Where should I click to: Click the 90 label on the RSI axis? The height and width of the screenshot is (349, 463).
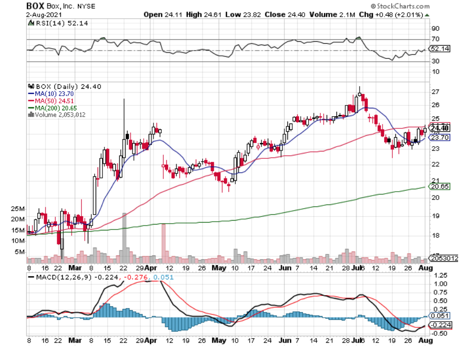pyautogui.click(x=435, y=28)
